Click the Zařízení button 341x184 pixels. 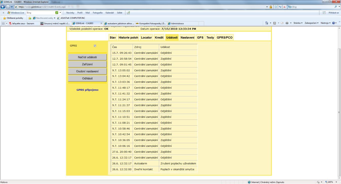pos(87,64)
